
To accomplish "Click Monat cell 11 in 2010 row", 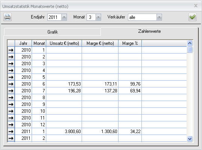I will click(x=39, y=118).
